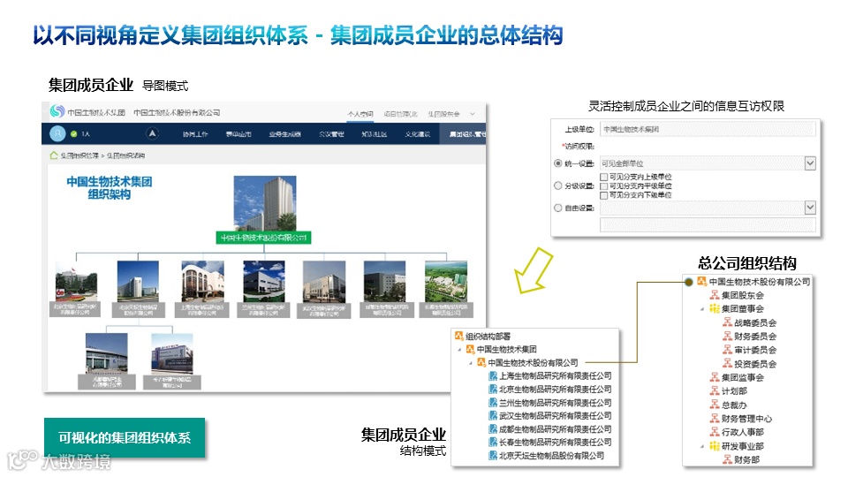Click the 投资委员会 org icon
The image size is (848, 477).
pyautogui.click(x=727, y=363)
